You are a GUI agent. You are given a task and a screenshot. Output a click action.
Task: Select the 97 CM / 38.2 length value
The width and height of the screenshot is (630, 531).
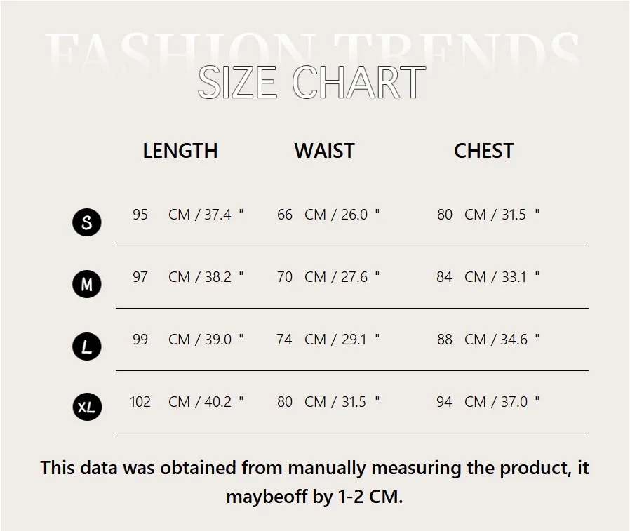coord(188,277)
